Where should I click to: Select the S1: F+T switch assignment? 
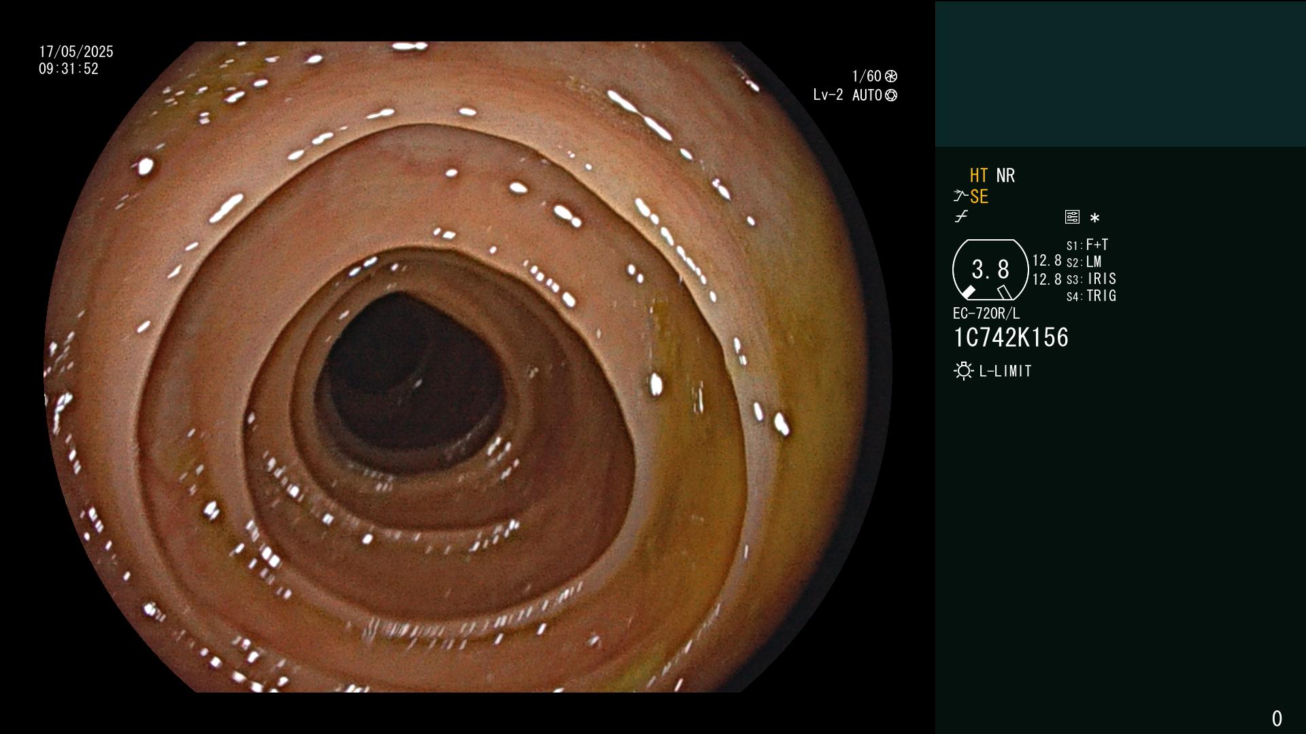1088,245
